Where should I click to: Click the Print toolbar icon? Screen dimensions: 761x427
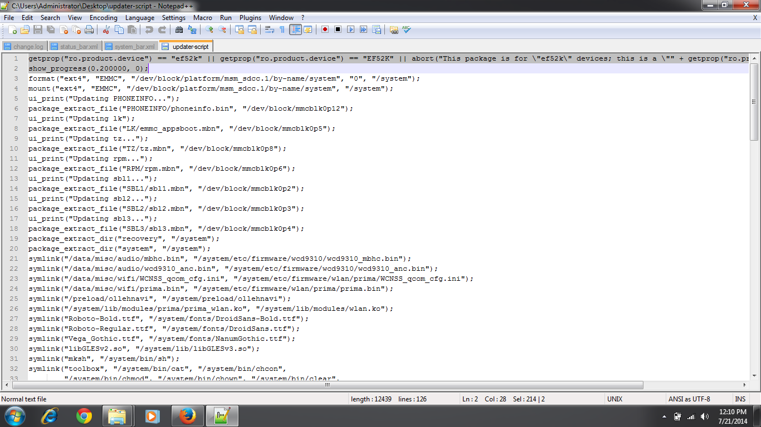[x=89, y=29]
